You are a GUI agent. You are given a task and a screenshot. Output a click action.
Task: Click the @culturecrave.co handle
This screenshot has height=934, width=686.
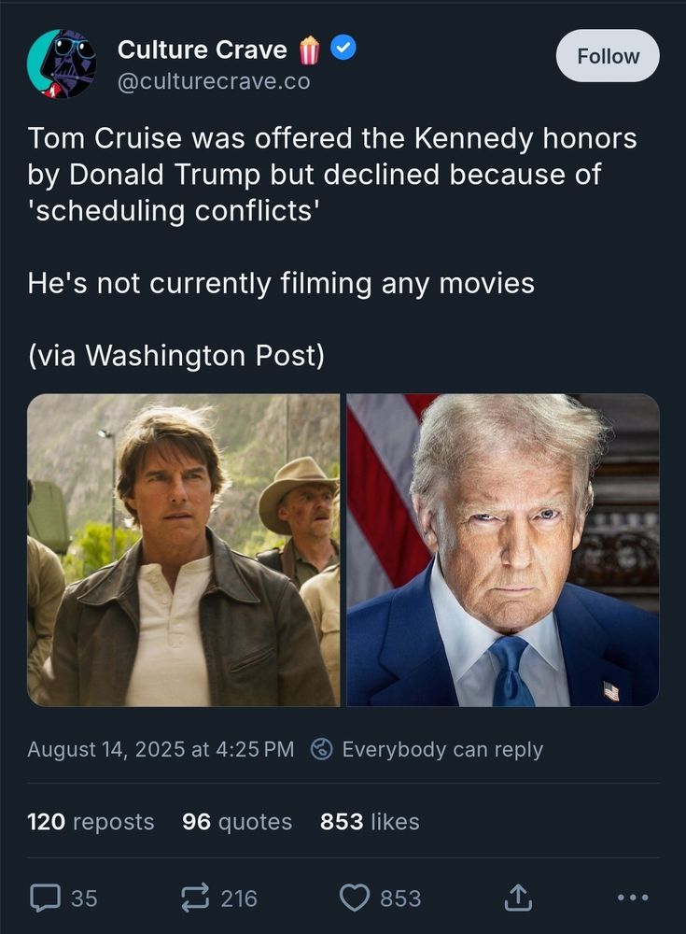coord(214,81)
